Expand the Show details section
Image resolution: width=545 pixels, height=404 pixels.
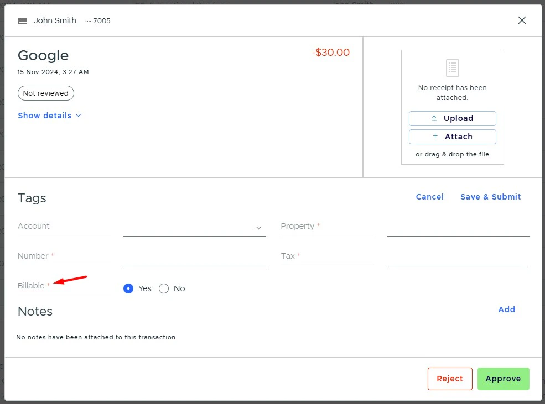pyautogui.click(x=50, y=116)
